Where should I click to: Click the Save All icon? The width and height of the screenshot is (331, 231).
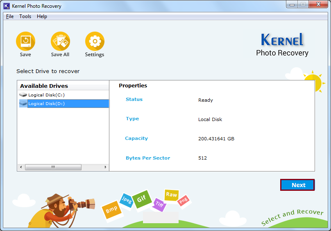tap(60, 41)
